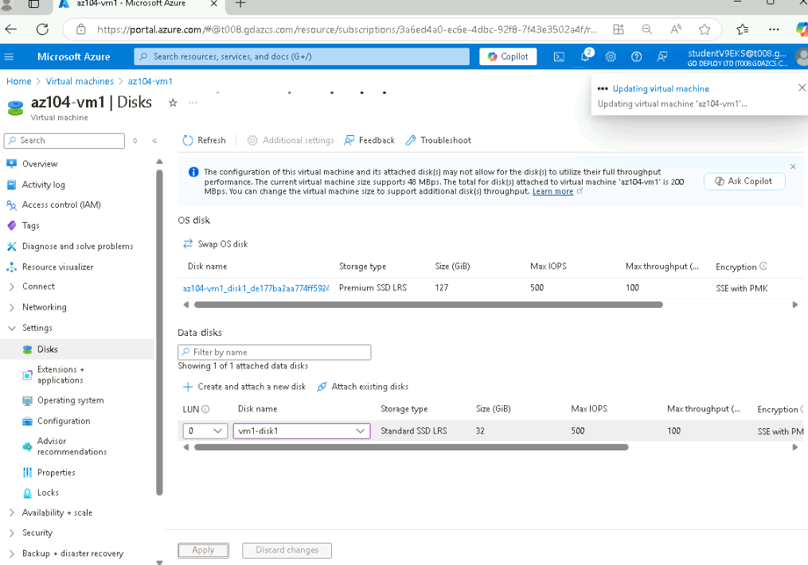This screenshot has height=565, width=808.
Task: Go to Home breadcrumb
Action: (18, 81)
